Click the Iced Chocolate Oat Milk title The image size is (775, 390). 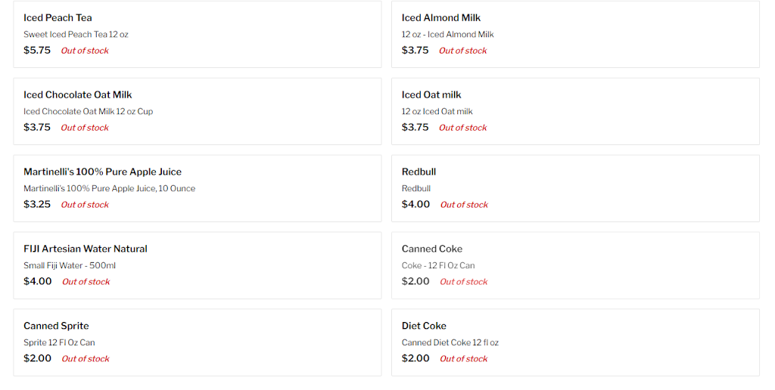click(77, 95)
